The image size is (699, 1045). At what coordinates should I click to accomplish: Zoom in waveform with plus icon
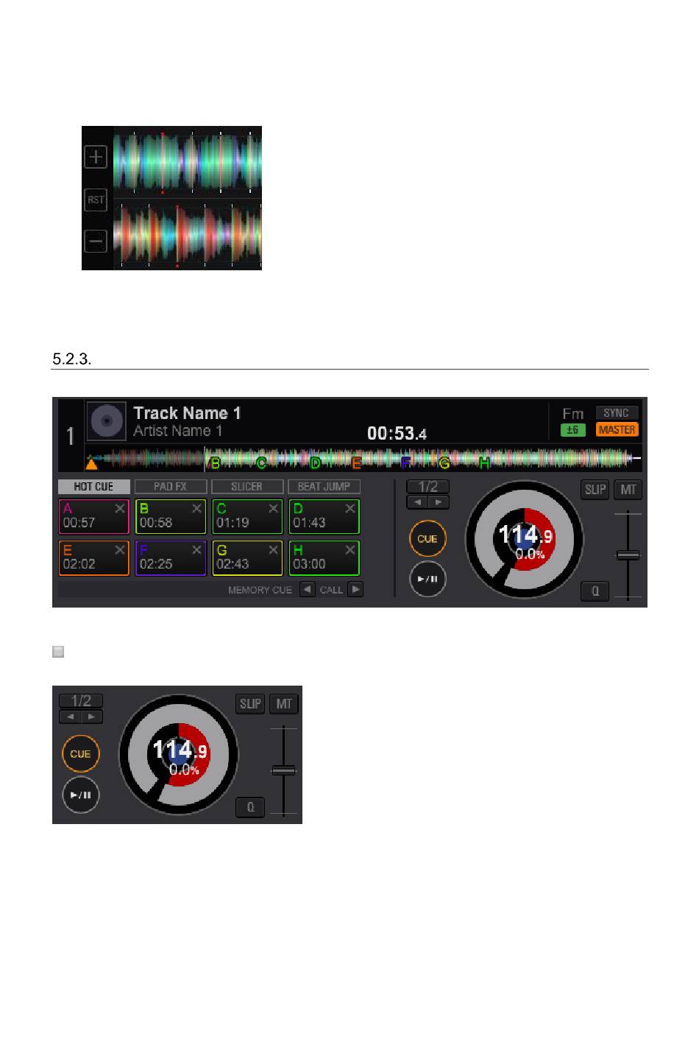pyautogui.click(x=96, y=157)
